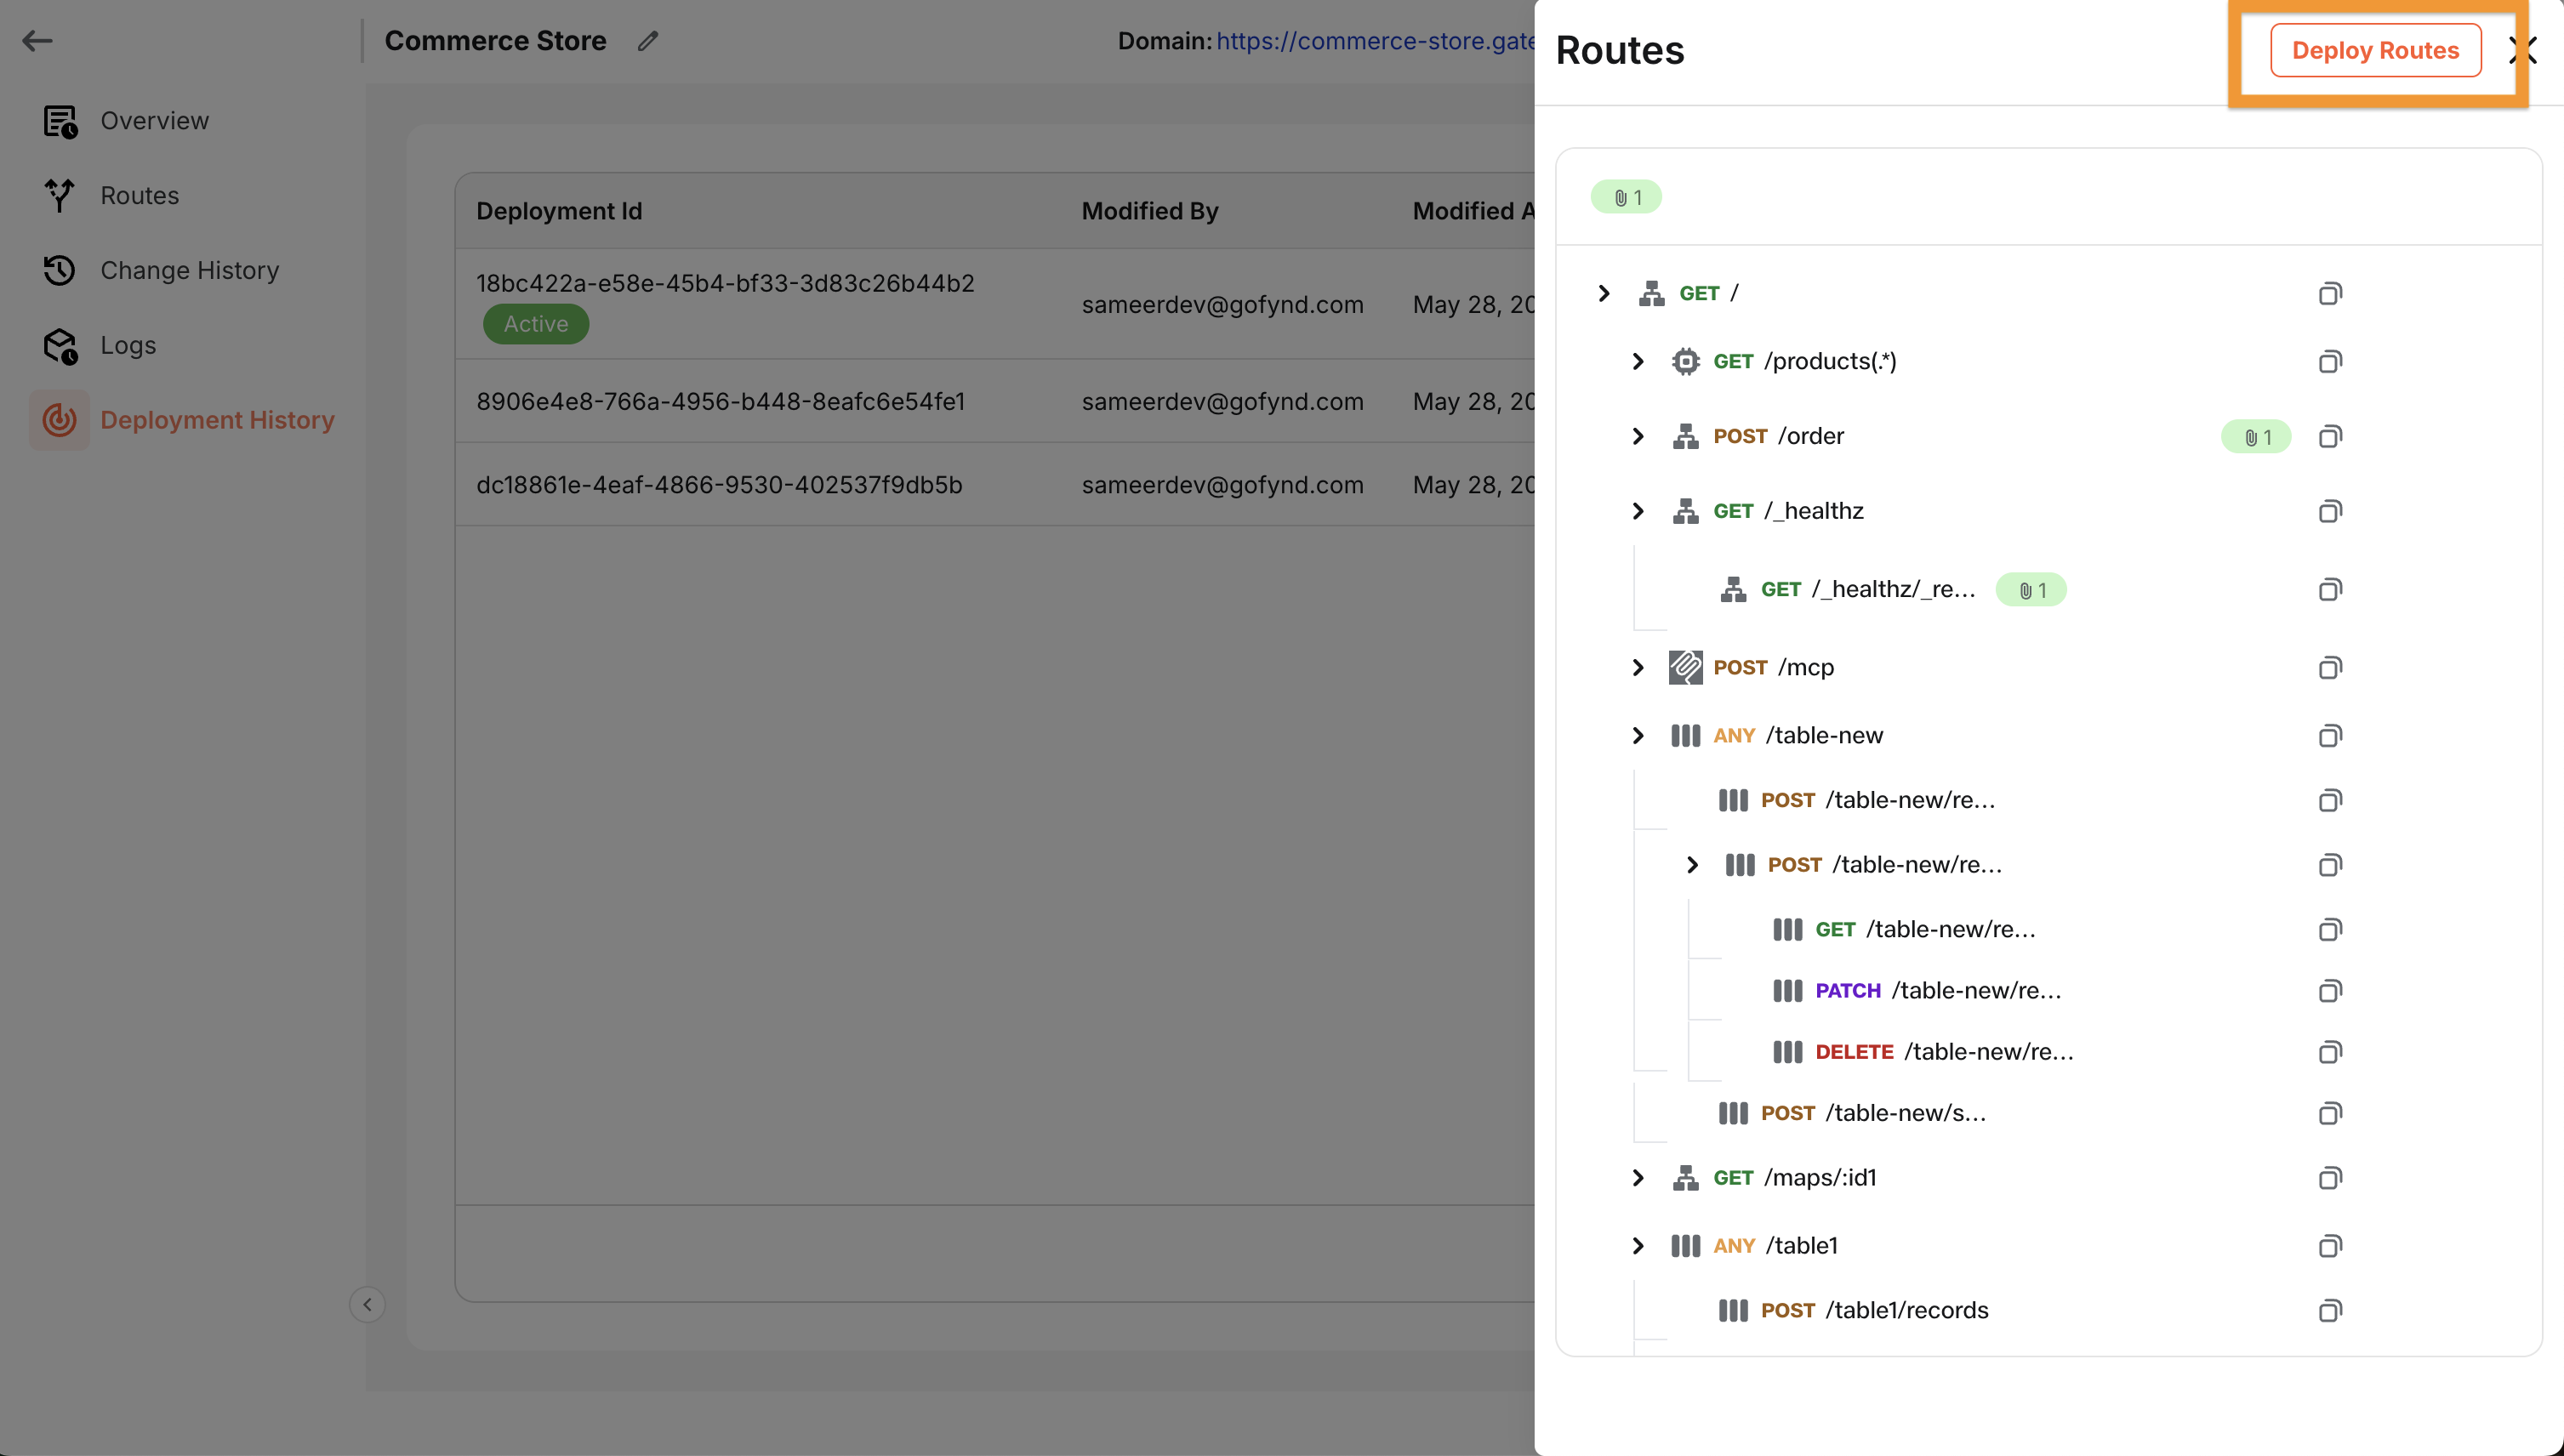
Task: Collapse the sidebar with the chevron button
Action: 367,1304
